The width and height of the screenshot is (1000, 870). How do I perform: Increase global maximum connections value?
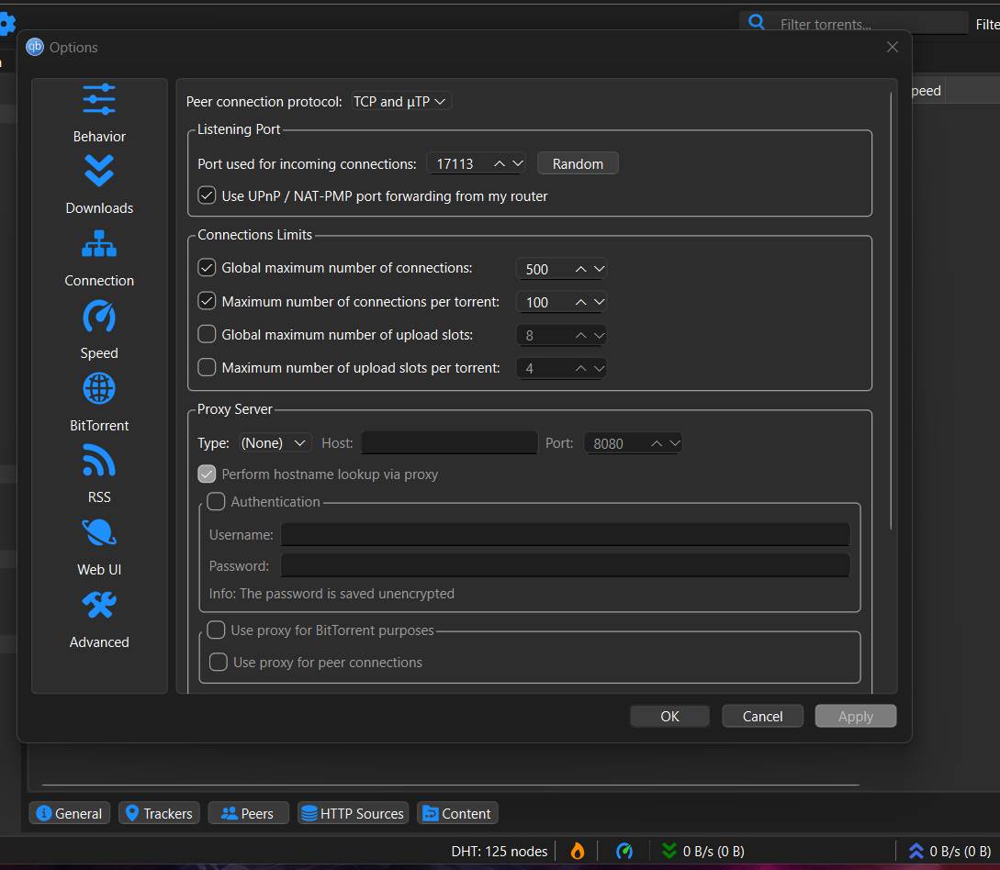tap(580, 269)
